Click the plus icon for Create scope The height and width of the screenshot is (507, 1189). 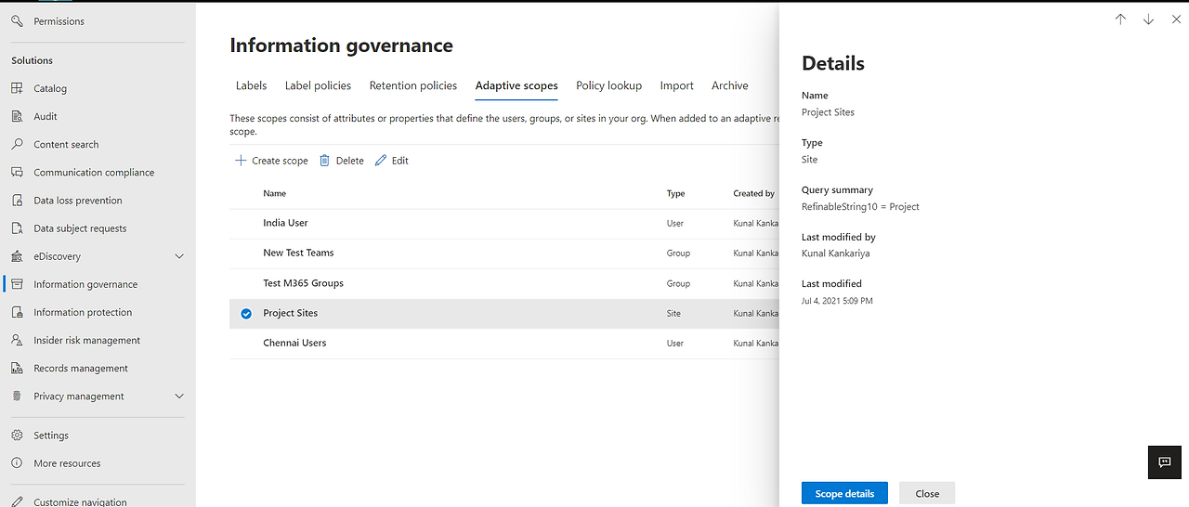pyautogui.click(x=241, y=161)
